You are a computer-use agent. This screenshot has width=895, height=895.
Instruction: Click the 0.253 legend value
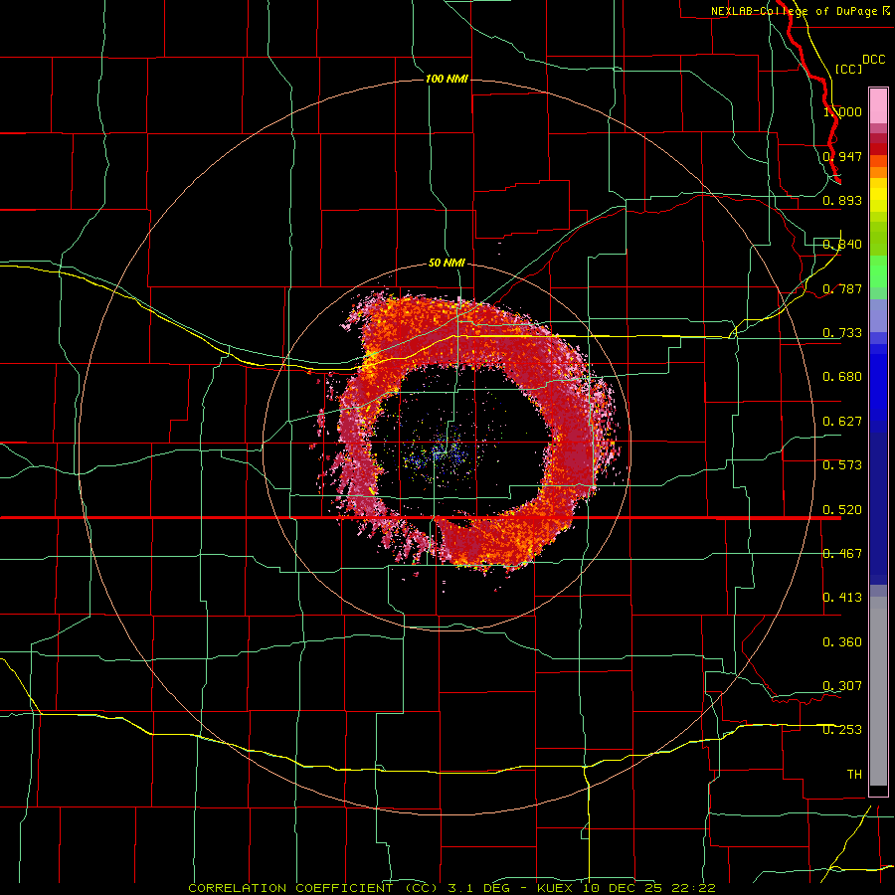pyautogui.click(x=842, y=730)
